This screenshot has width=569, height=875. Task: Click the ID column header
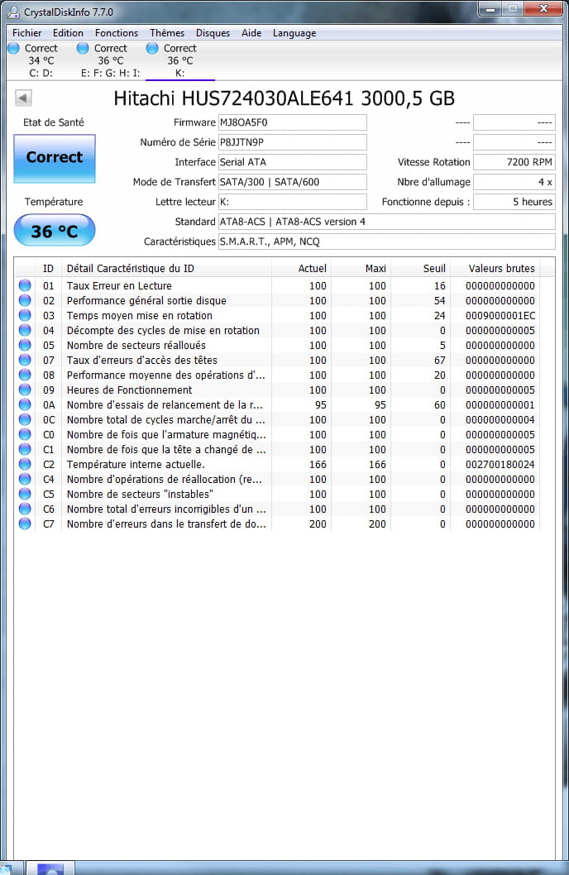(49, 269)
